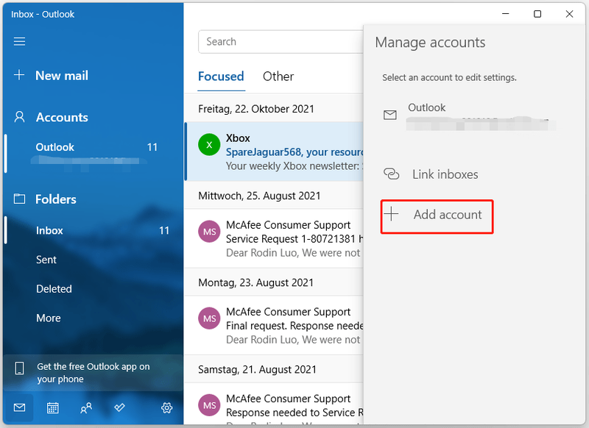Click the Link inboxes chain icon
The image size is (589, 428).
[391, 174]
